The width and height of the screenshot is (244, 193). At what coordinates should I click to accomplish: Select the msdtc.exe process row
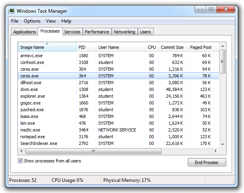tap(118, 130)
